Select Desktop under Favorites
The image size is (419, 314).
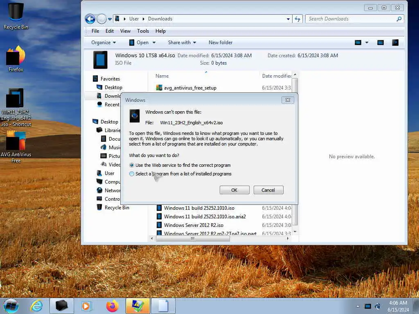point(109,87)
